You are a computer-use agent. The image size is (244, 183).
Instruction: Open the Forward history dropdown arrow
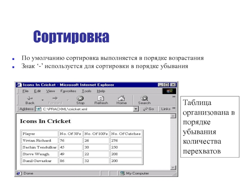[68, 100]
